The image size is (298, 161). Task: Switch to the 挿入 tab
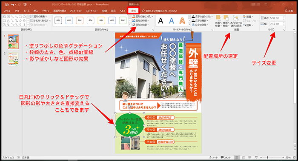pos(36,11)
